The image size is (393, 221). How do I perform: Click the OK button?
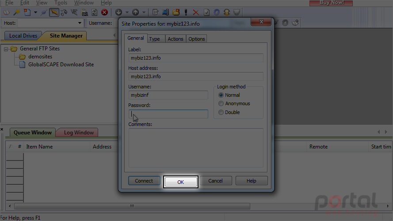tap(181, 182)
